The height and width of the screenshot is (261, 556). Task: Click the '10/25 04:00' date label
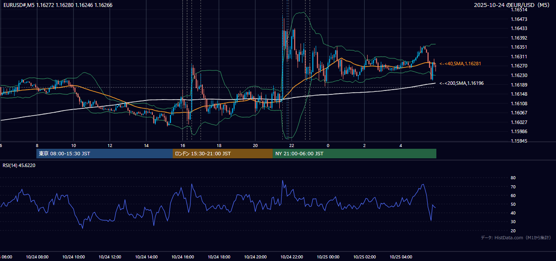pyautogui.click(x=401, y=257)
